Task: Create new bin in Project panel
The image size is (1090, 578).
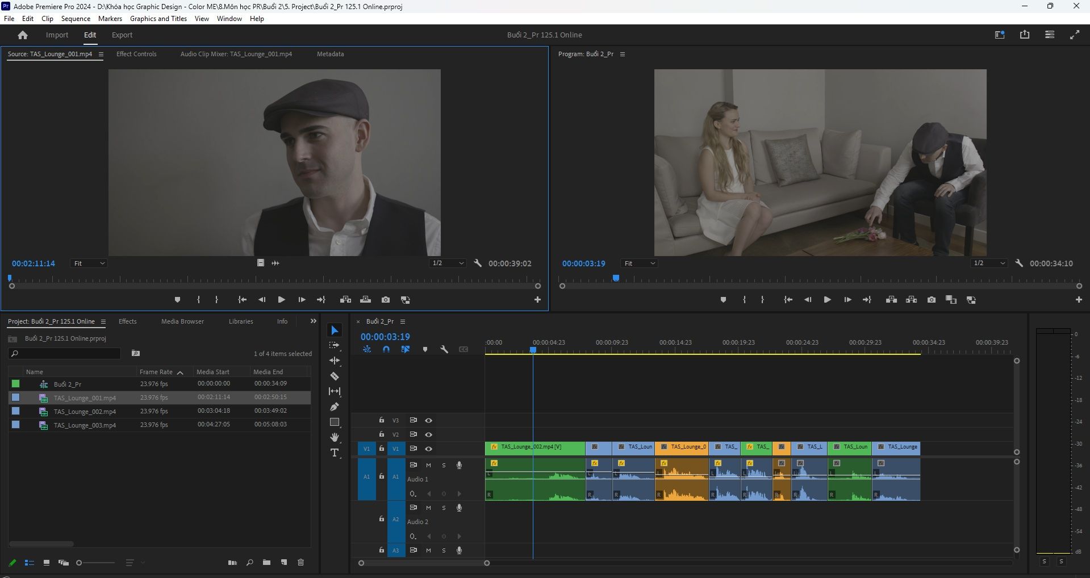Action: (x=266, y=563)
